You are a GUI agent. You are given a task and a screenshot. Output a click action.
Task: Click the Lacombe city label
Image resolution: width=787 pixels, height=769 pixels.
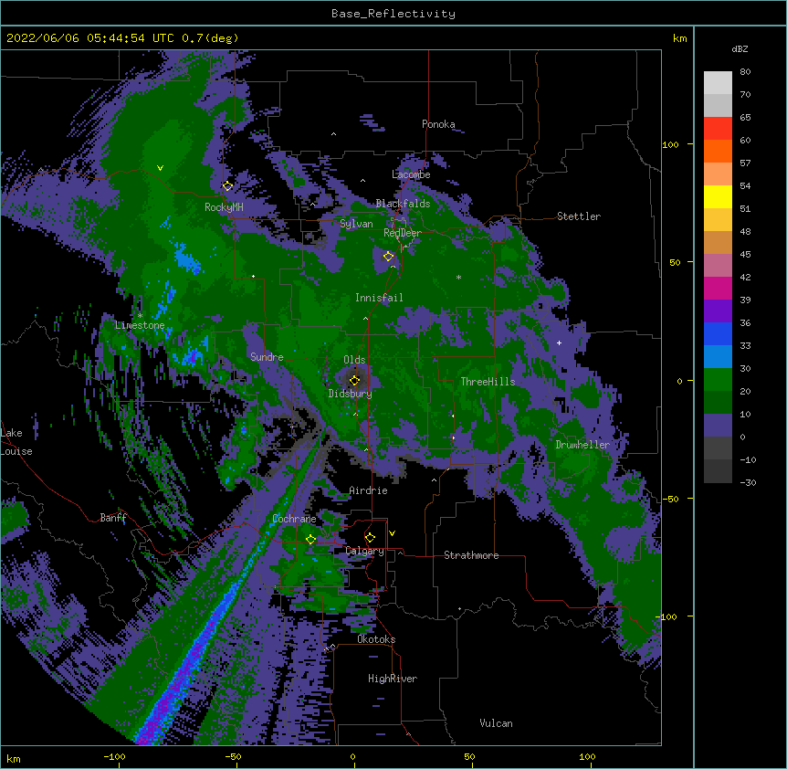click(411, 174)
